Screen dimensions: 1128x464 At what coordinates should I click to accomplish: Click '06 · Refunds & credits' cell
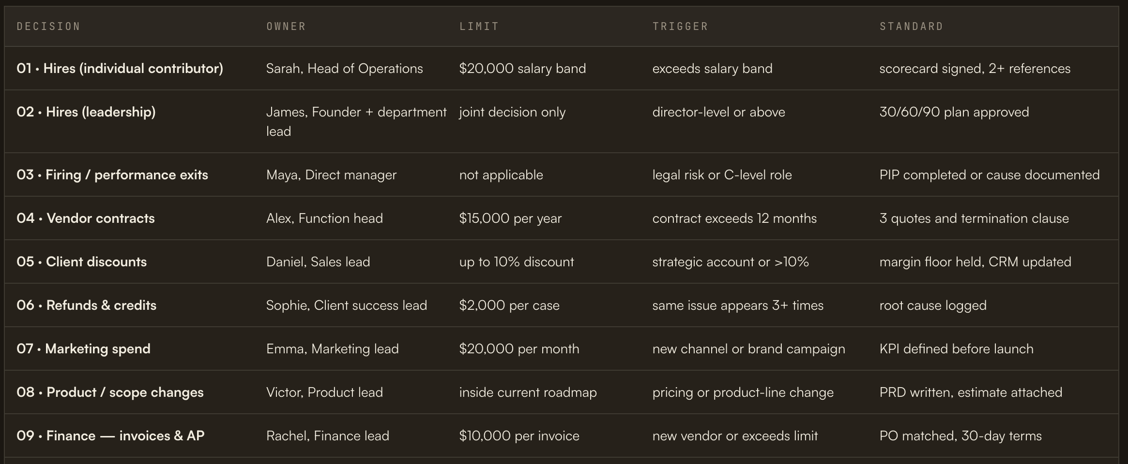click(86, 305)
